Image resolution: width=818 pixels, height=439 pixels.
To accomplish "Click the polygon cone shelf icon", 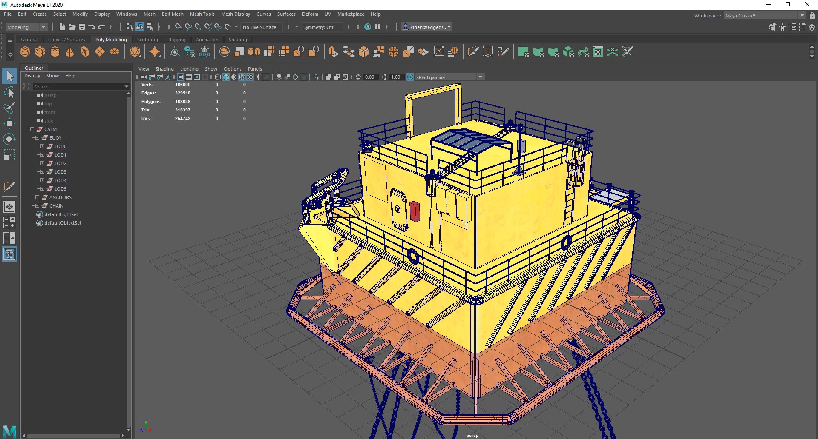I will [70, 52].
